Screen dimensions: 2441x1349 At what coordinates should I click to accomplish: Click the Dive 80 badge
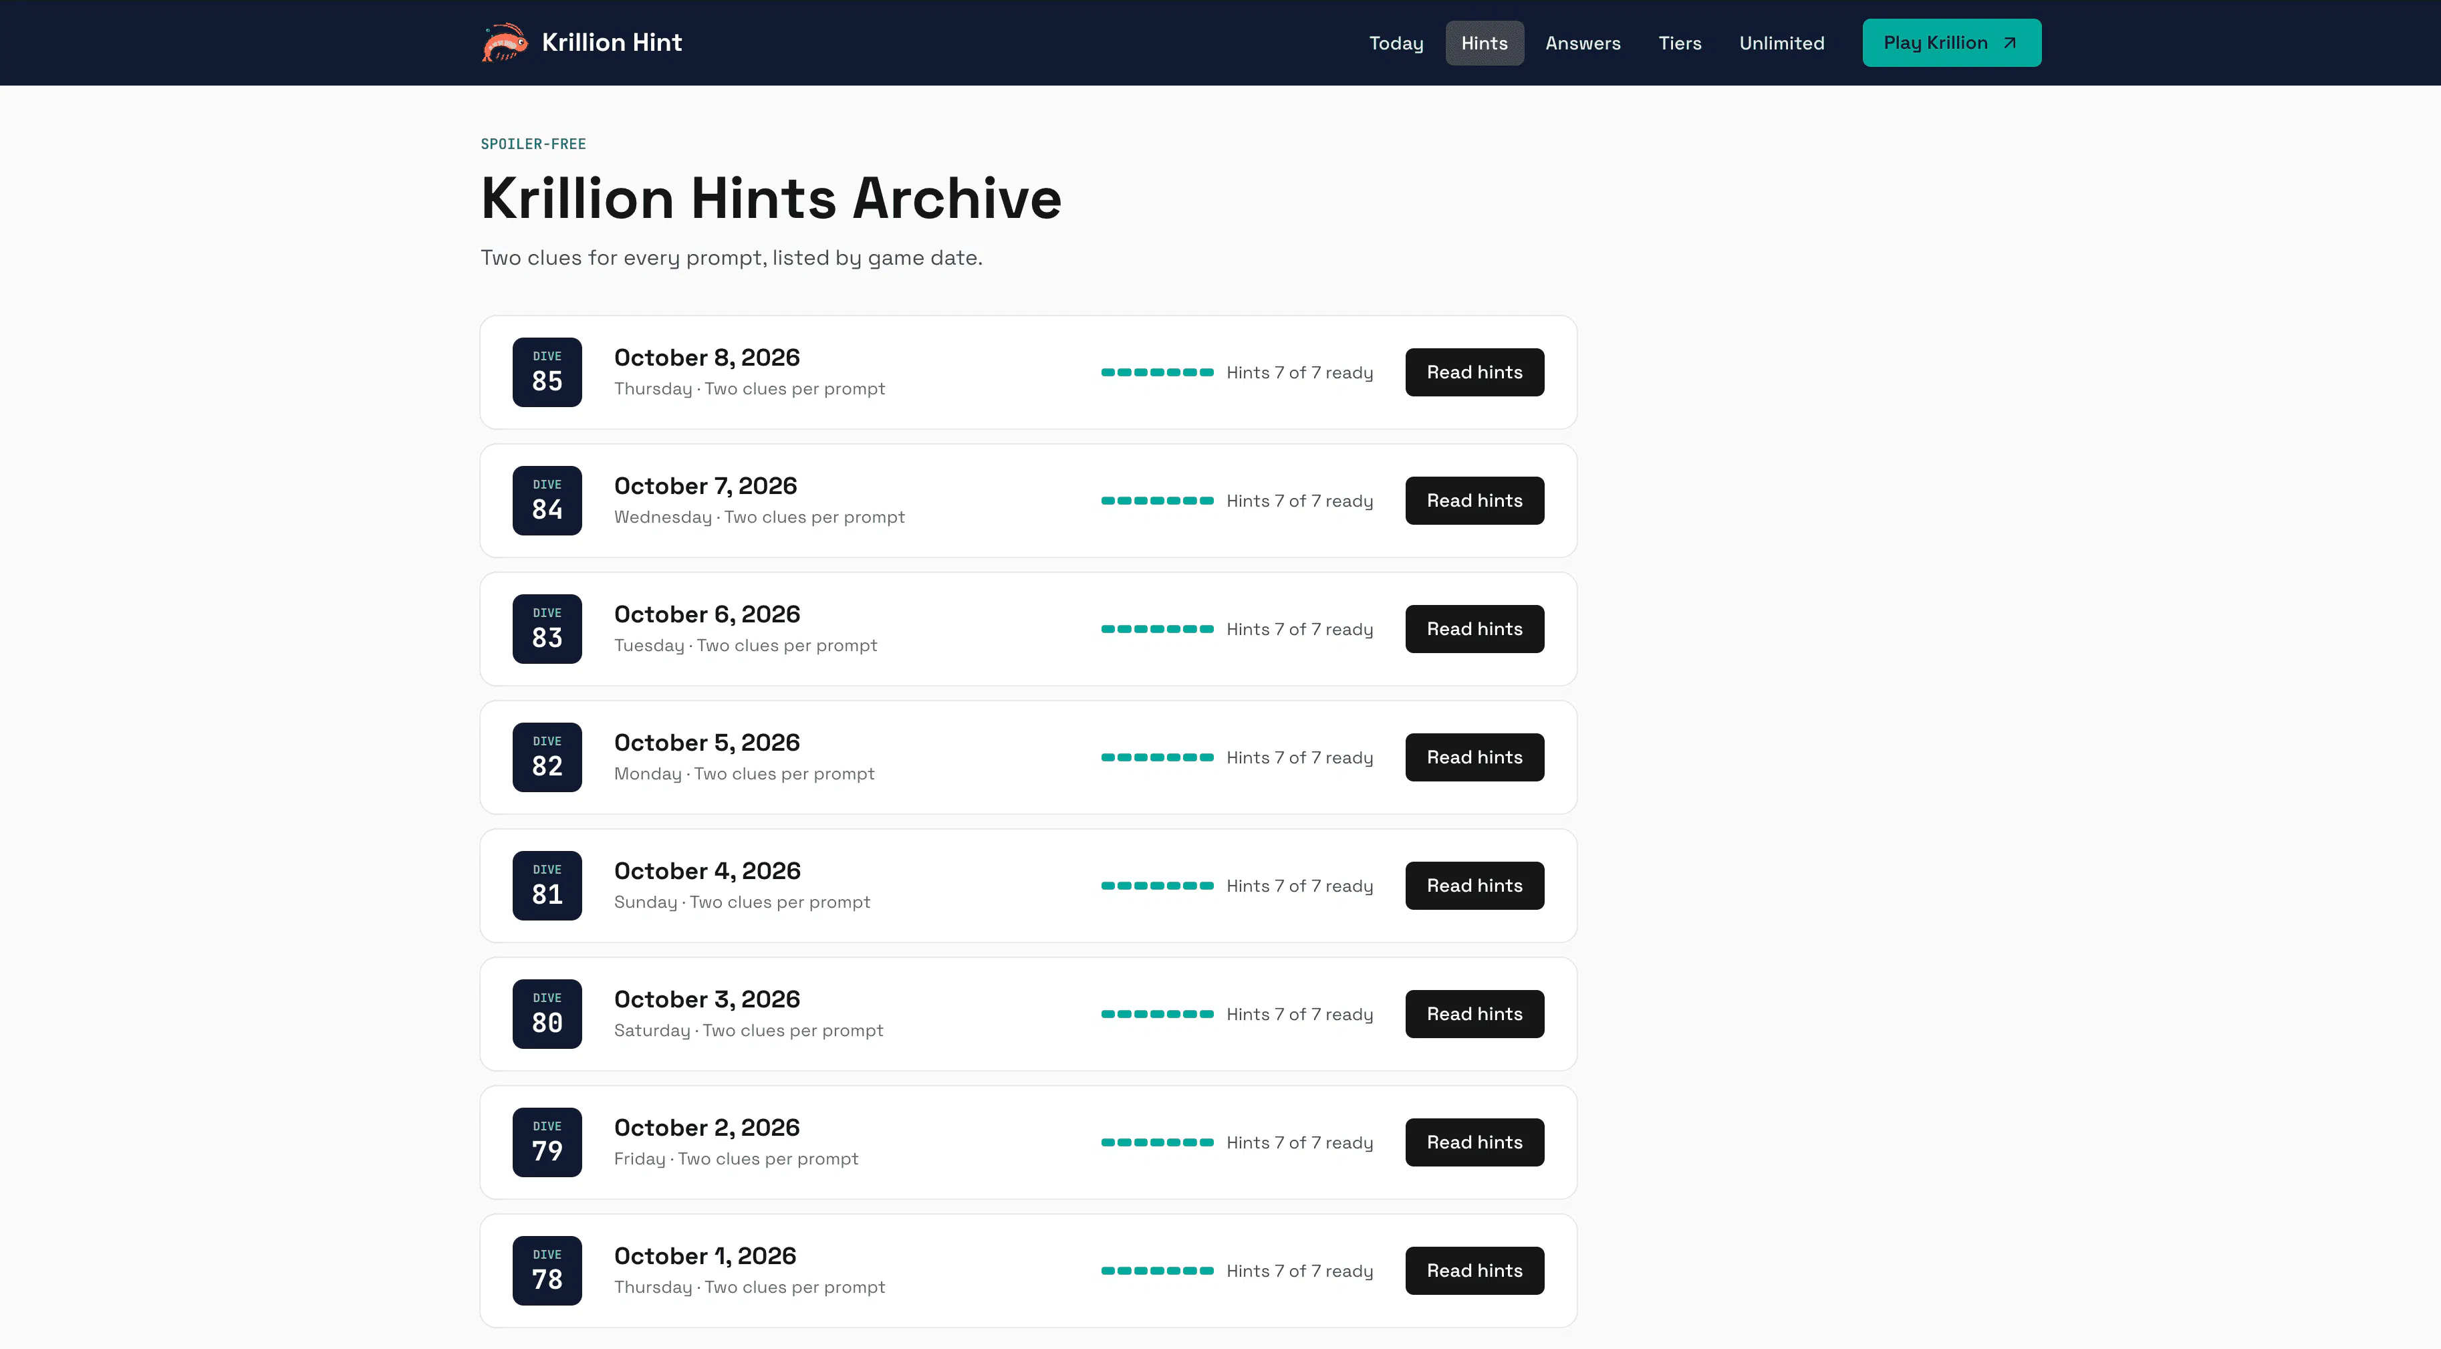pos(547,1013)
